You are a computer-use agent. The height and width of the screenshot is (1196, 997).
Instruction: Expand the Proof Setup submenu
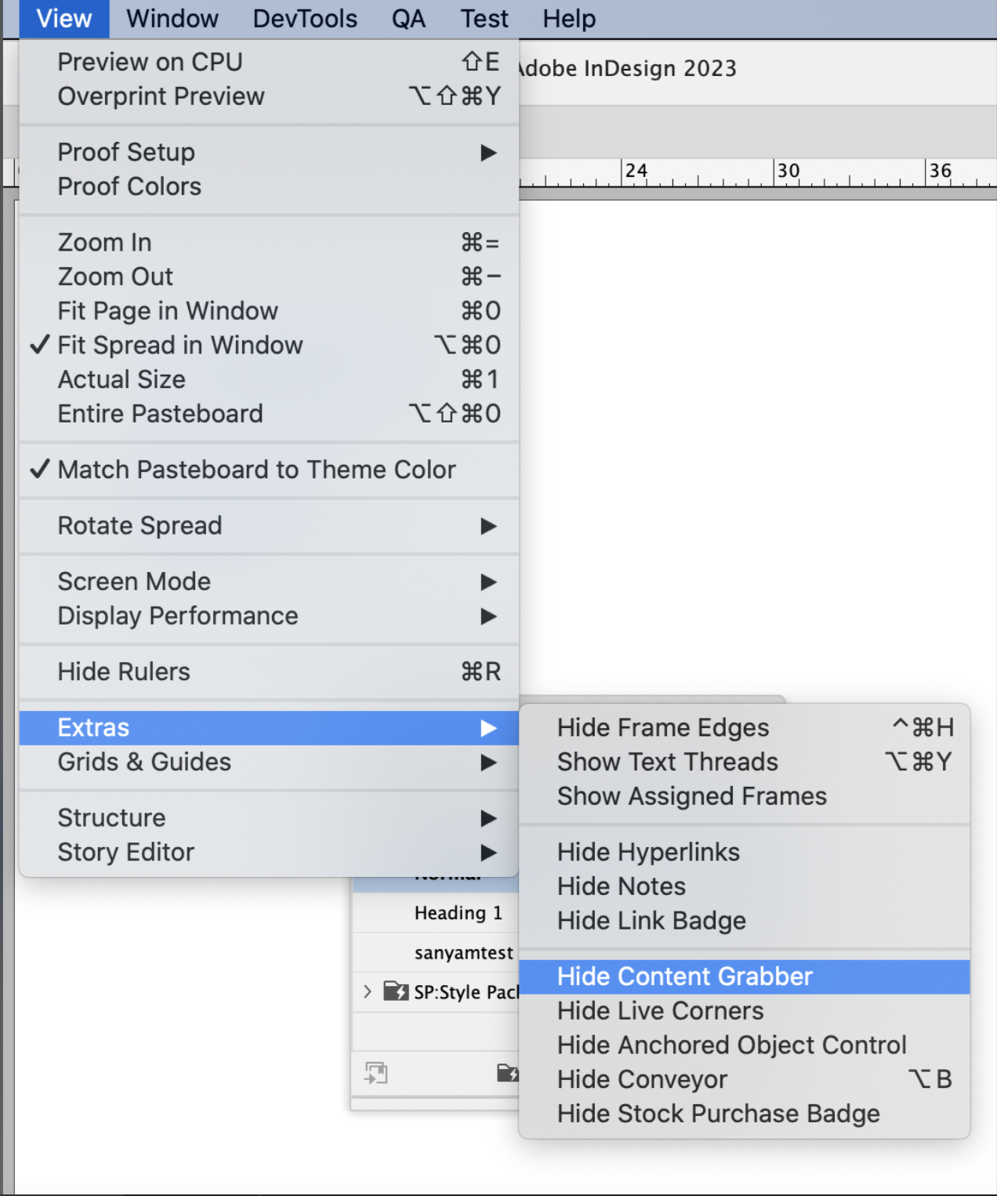(126, 152)
